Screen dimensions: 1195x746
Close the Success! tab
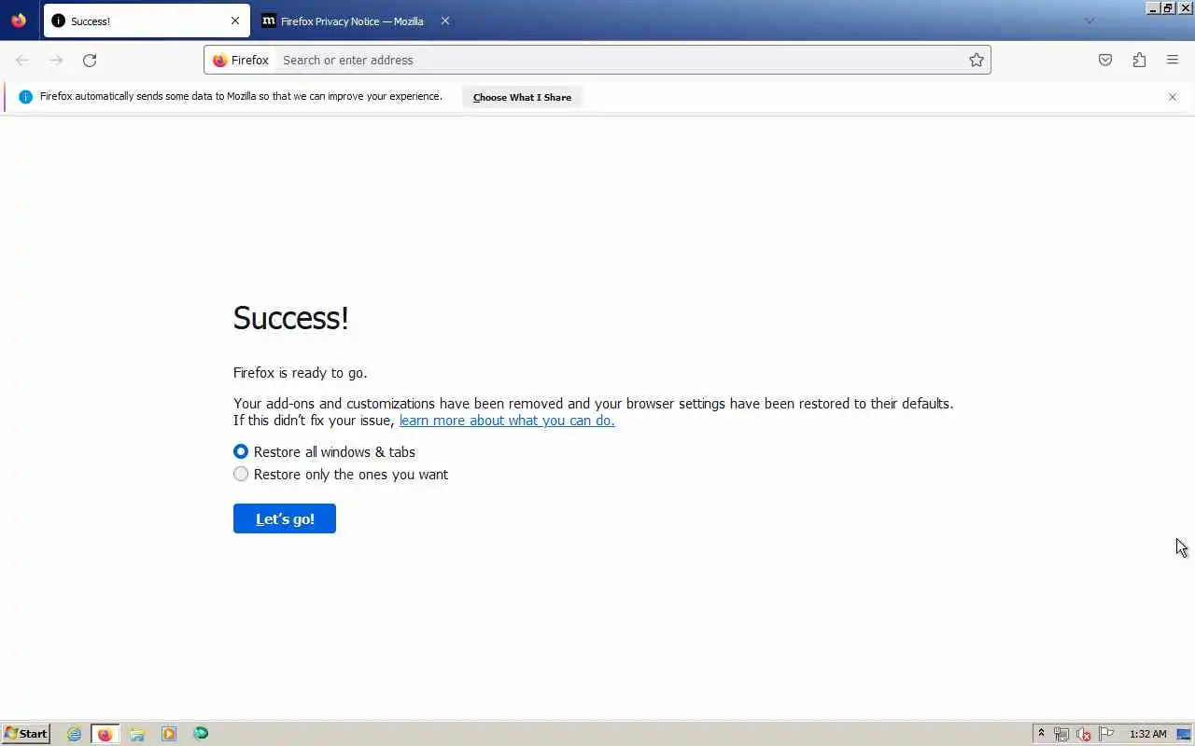click(235, 21)
